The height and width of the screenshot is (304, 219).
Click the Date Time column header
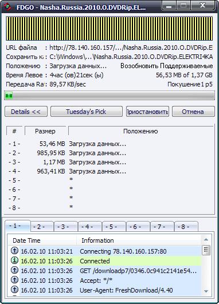click(43, 240)
